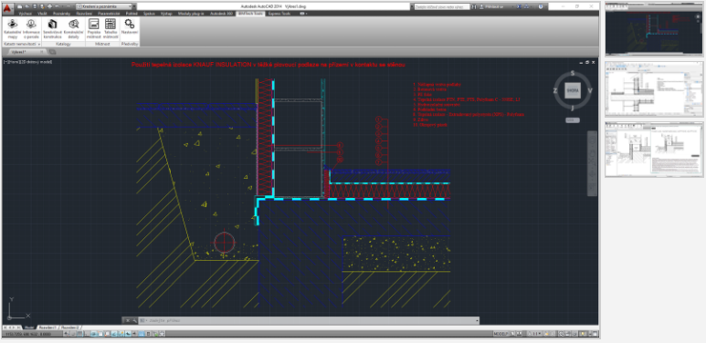Insert Popiska místnosti label
Screen dimensions: 706x343
pos(94,28)
